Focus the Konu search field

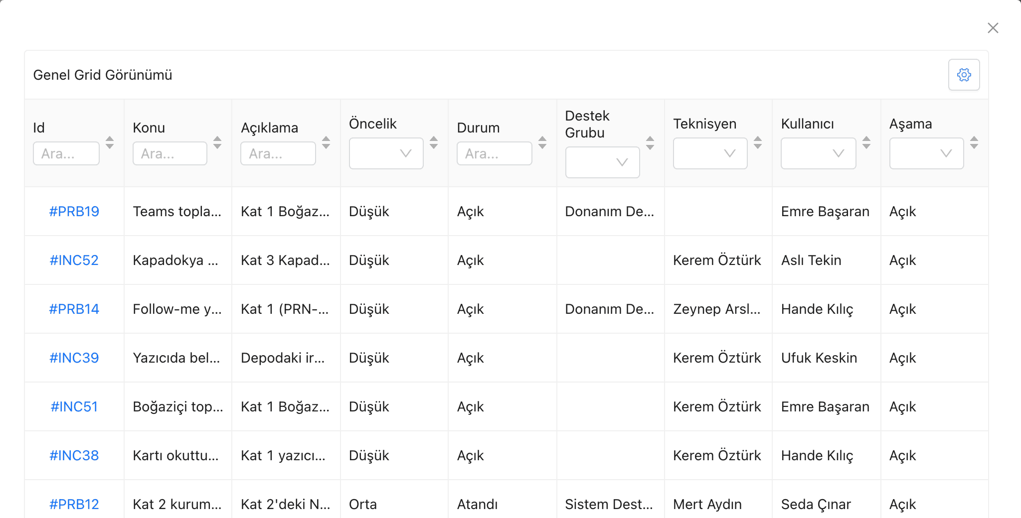(x=170, y=153)
